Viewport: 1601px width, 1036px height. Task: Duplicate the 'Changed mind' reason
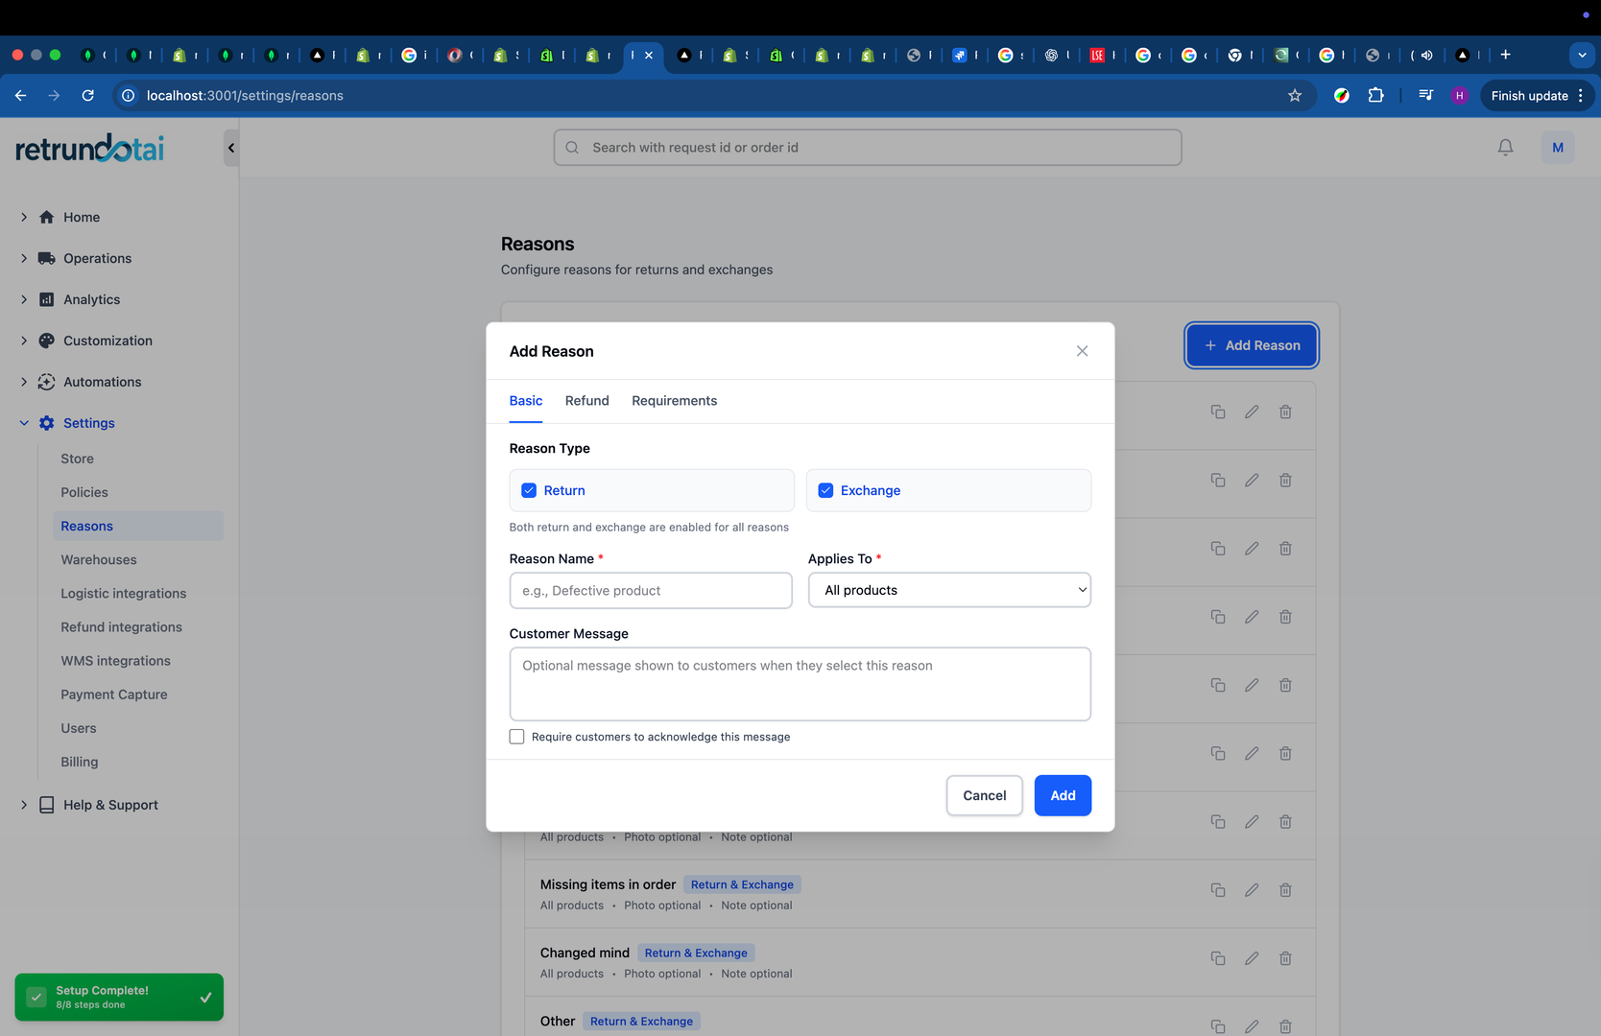(x=1217, y=958)
